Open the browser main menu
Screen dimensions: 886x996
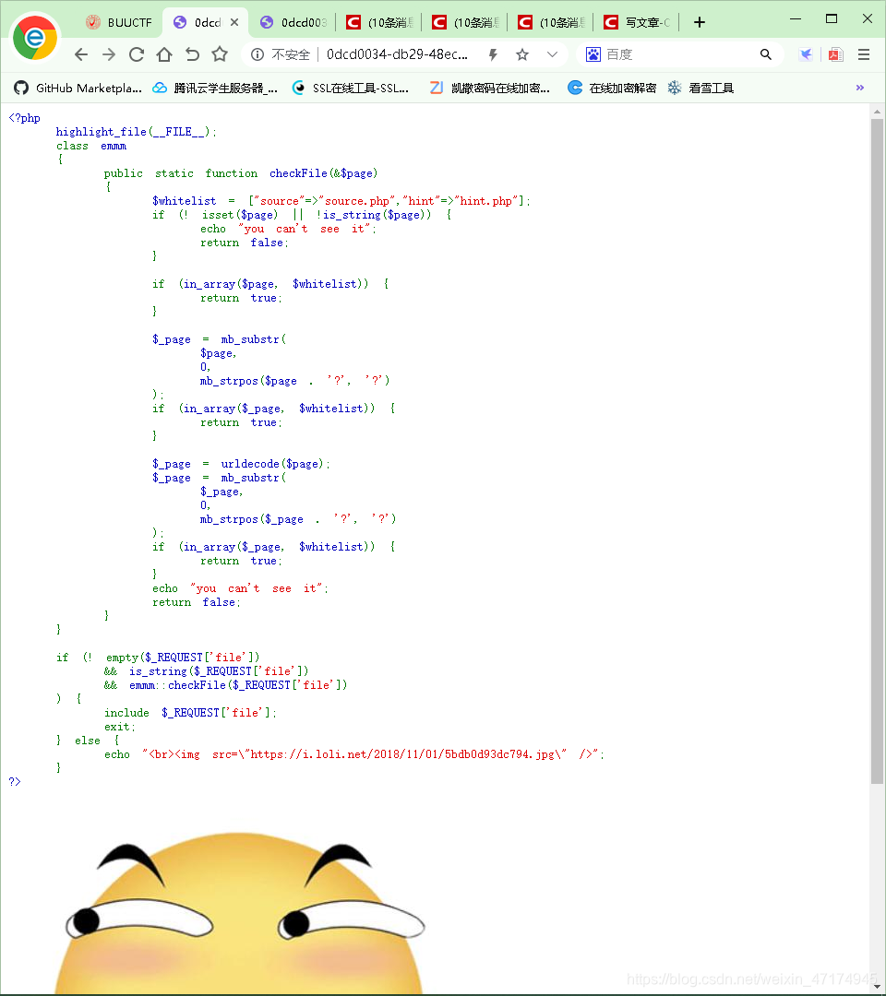(x=864, y=54)
